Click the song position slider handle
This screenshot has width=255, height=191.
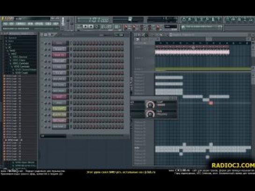click(130, 19)
